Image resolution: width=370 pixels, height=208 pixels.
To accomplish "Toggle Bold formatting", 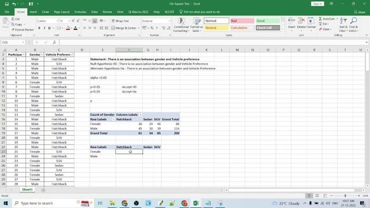I will (39, 28).
